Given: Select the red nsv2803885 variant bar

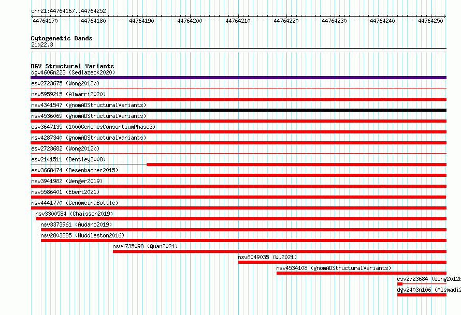Looking at the screenshot, I should coord(244,241).
